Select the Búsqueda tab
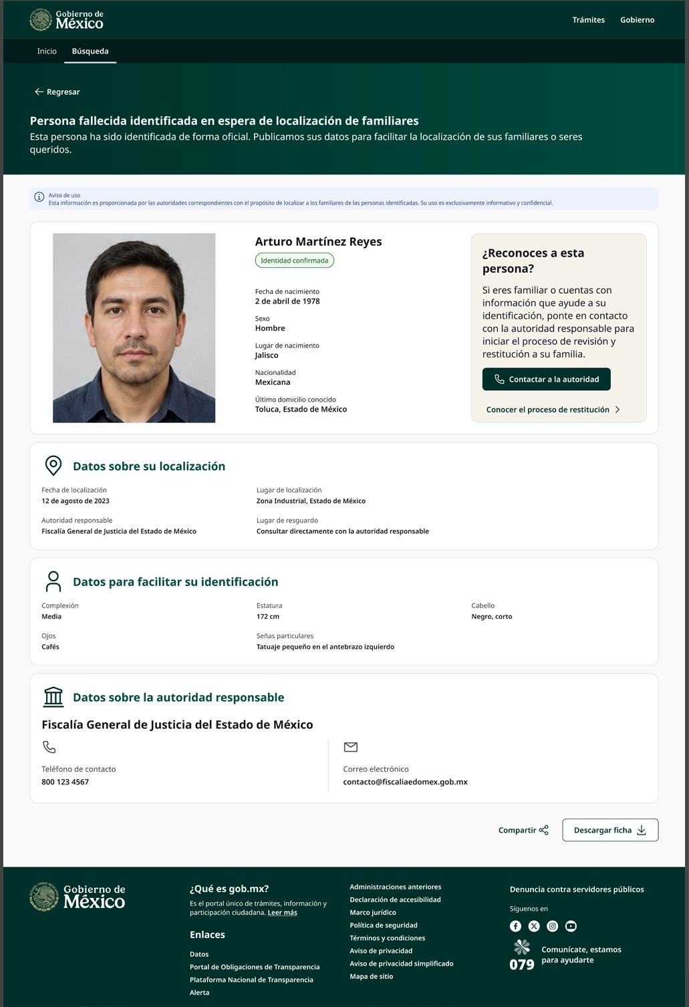The height and width of the screenshot is (1007, 689). pyautogui.click(x=90, y=51)
